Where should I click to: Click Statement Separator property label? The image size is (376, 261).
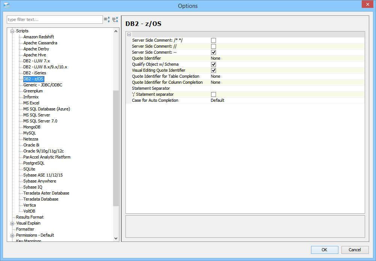click(x=151, y=88)
